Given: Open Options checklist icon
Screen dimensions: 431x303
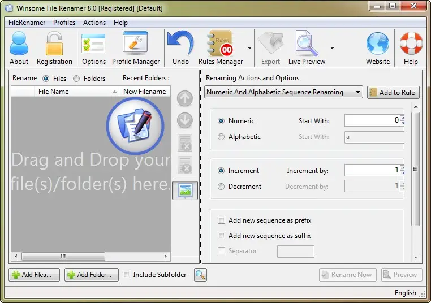Looking at the screenshot, I should point(93,43).
